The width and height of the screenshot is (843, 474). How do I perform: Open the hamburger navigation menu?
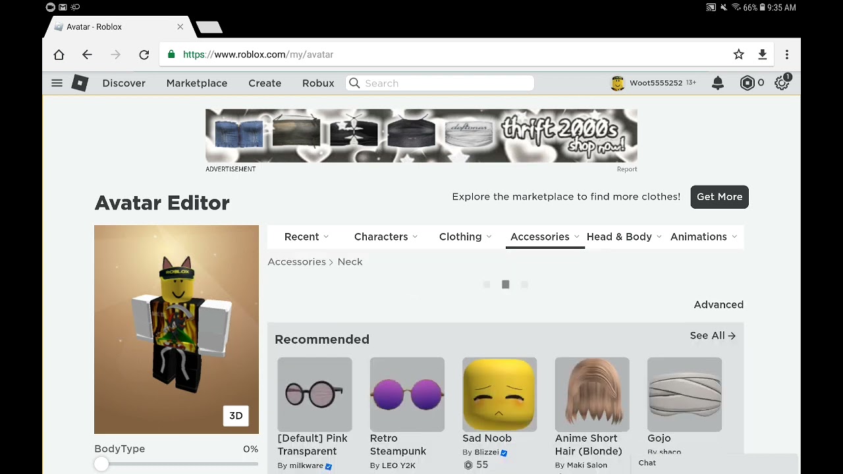coord(57,83)
